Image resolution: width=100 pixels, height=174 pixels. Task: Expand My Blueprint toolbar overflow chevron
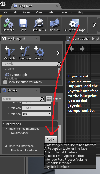(59, 53)
